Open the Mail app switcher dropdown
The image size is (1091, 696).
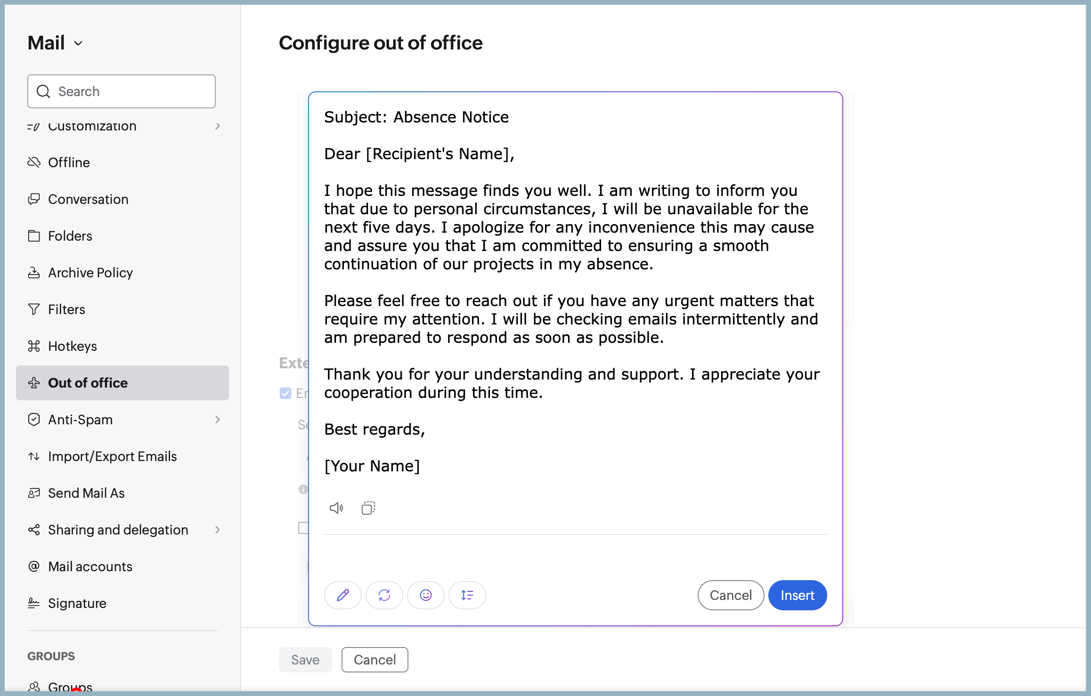[x=56, y=43]
